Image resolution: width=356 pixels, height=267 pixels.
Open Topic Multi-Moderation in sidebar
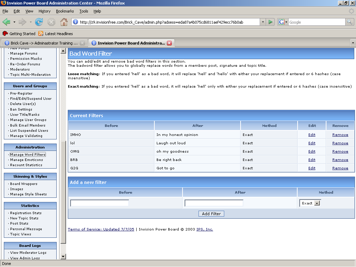click(x=30, y=75)
